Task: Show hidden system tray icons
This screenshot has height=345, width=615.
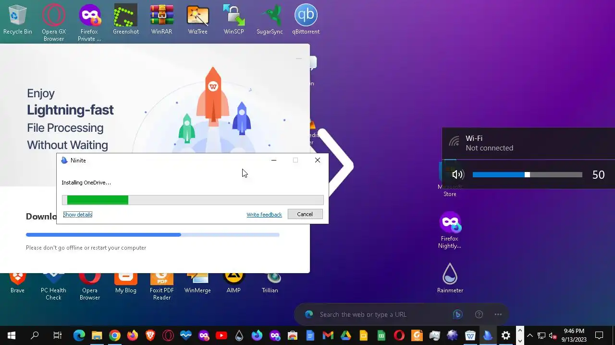Action: coord(530,335)
